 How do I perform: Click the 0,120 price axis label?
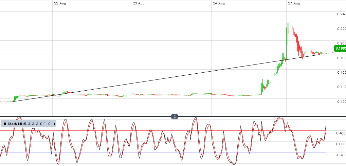pos(341,102)
